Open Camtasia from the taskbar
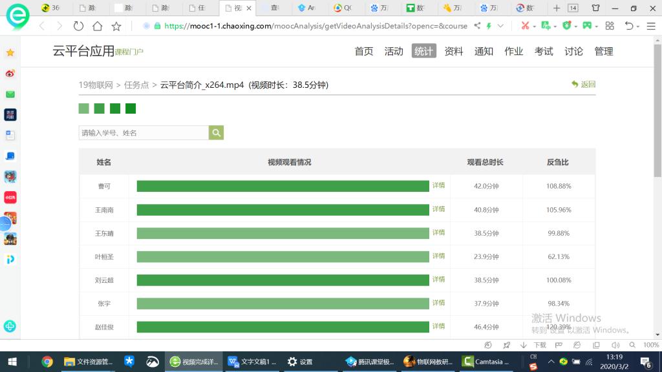The height and width of the screenshot is (372, 662). (486, 362)
